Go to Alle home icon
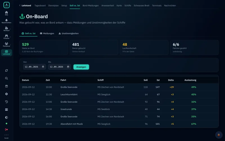Viewport: 225px width, 141px height. 6,13
